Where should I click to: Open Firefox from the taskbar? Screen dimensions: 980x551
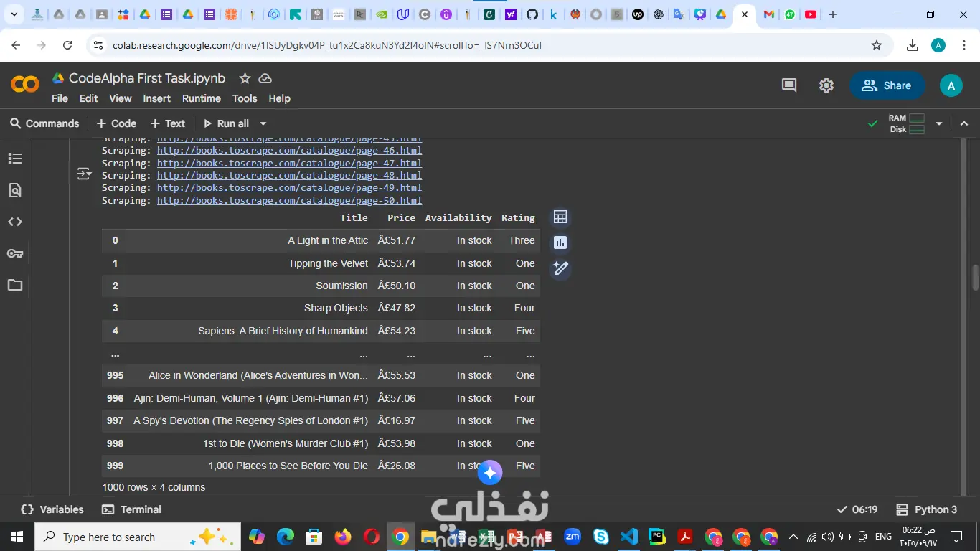(x=343, y=537)
